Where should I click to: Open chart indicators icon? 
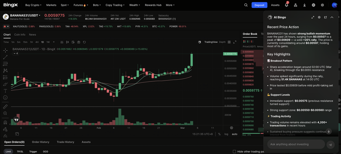pos(62,42)
